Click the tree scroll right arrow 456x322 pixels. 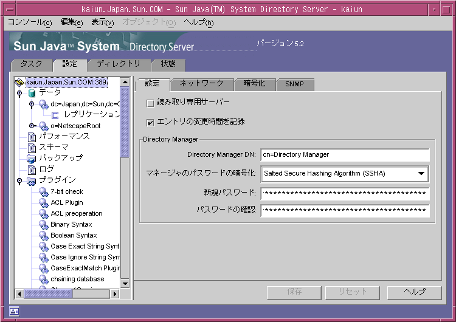pyautogui.click(x=115, y=294)
